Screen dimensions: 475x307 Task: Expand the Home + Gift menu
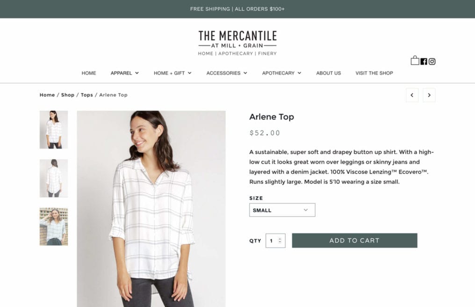pos(173,73)
